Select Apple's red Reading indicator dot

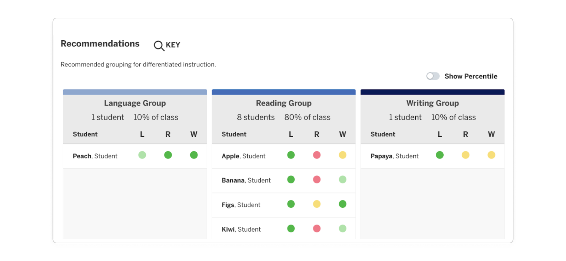pyautogui.click(x=317, y=155)
